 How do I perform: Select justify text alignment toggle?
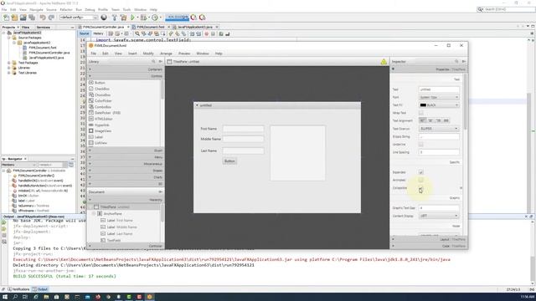(x=446, y=120)
